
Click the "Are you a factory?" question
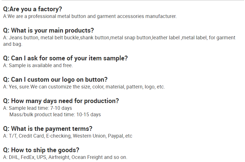(x=33, y=9)
